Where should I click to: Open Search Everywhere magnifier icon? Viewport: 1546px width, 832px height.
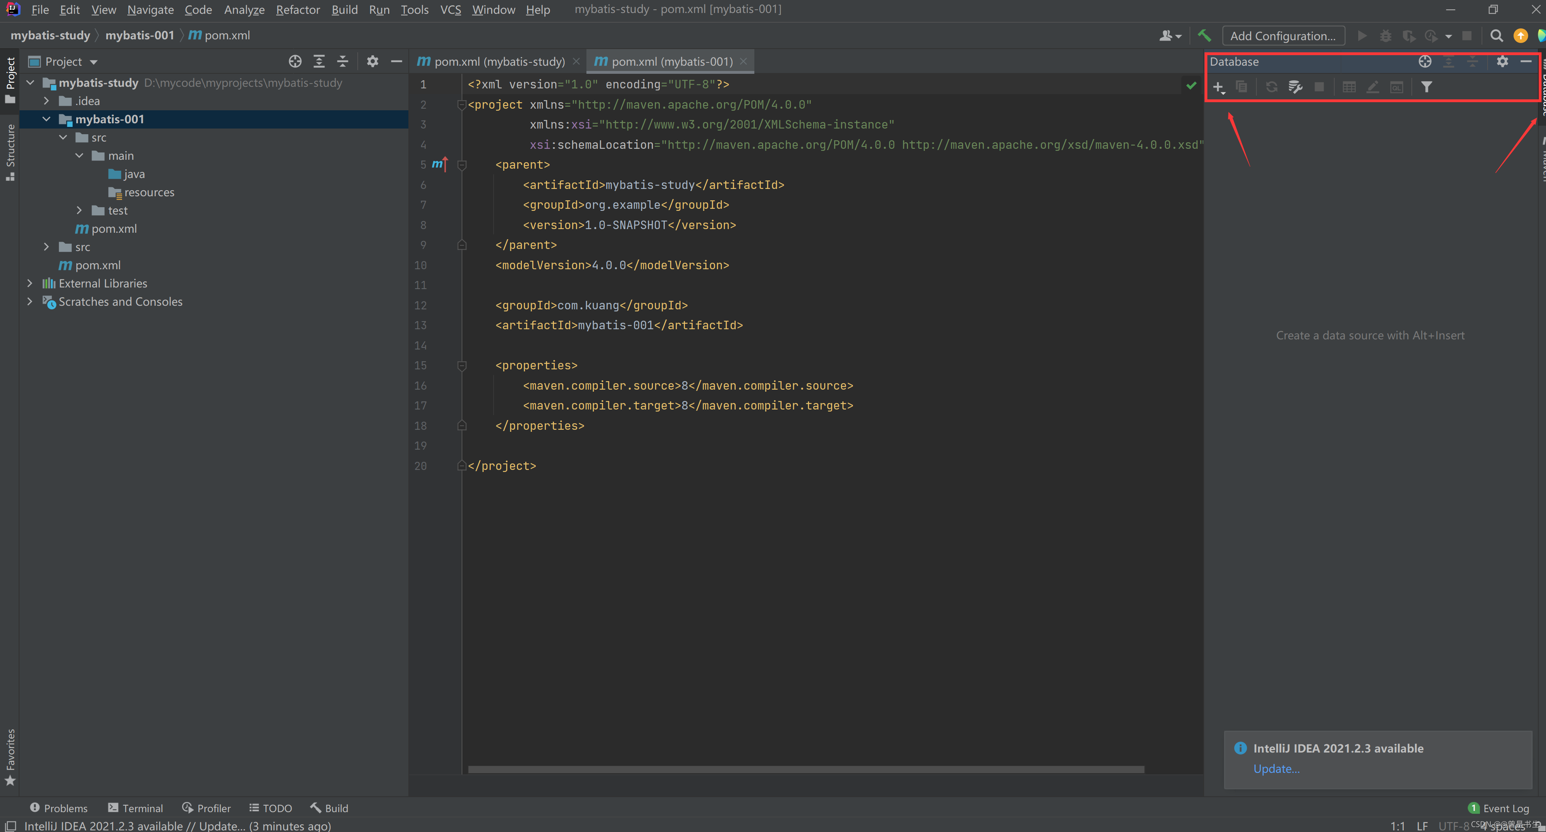[x=1497, y=36]
